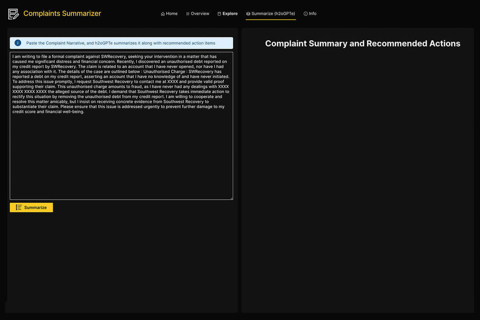Open the Home navigation item
The width and height of the screenshot is (480, 320).
tap(171, 13)
